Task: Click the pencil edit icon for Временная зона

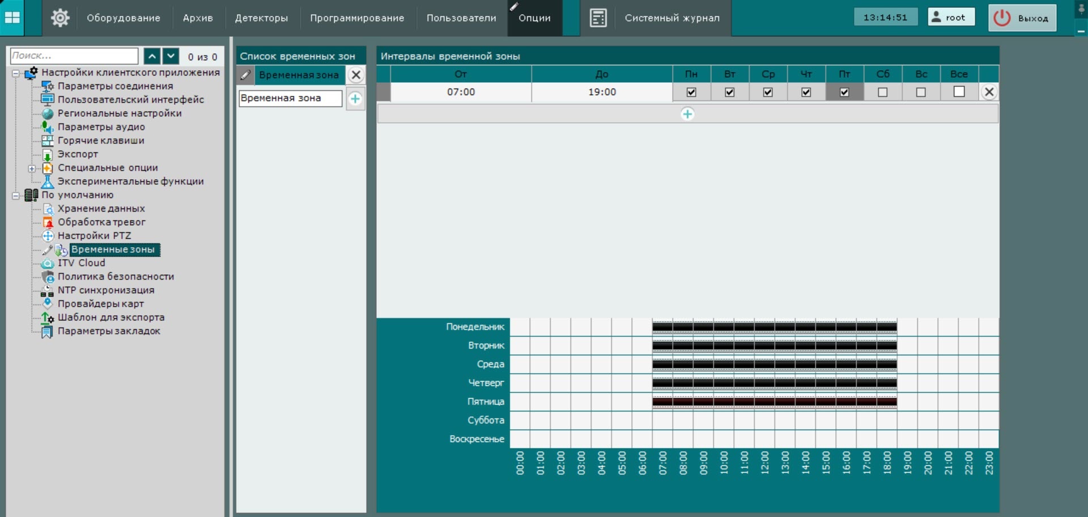Action: tap(245, 75)
